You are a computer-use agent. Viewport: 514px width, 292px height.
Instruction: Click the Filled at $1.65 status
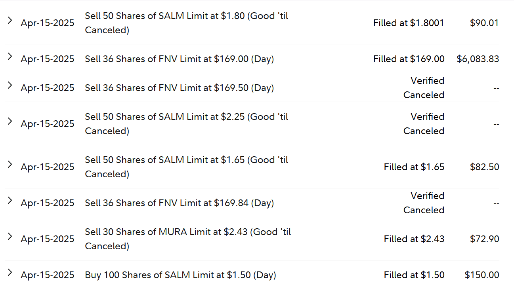(414, 167)
